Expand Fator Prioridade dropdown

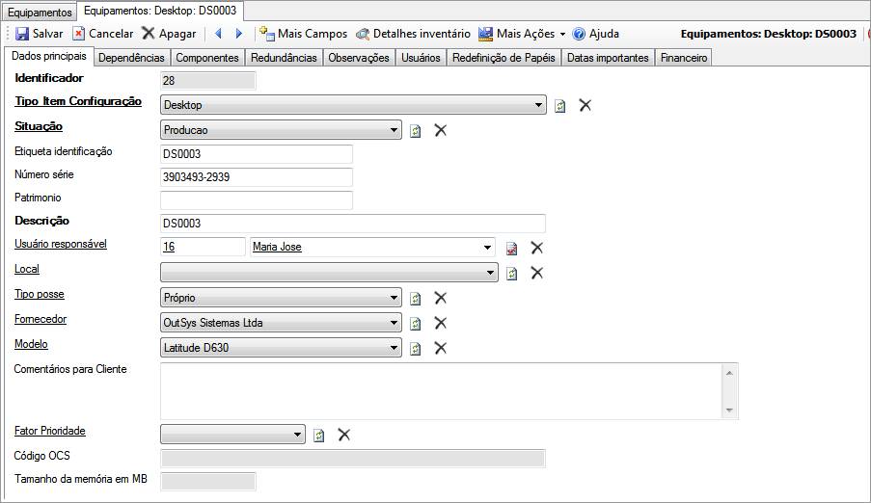click(297, 435)
